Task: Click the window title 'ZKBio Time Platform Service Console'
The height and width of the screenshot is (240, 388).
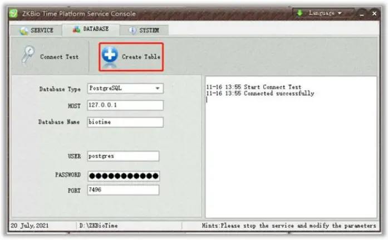Action: (x=79, y=13)
